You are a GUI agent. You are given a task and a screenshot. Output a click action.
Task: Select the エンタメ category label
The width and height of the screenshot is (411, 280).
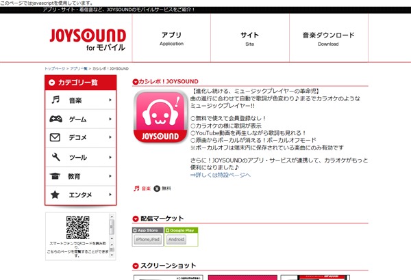80,195
